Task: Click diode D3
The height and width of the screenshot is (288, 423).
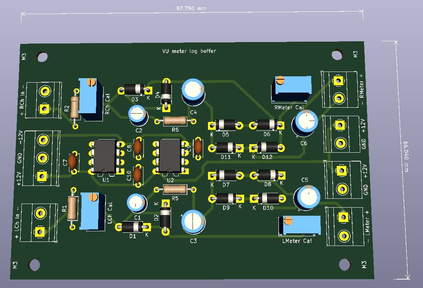Action: coord(135,89)
